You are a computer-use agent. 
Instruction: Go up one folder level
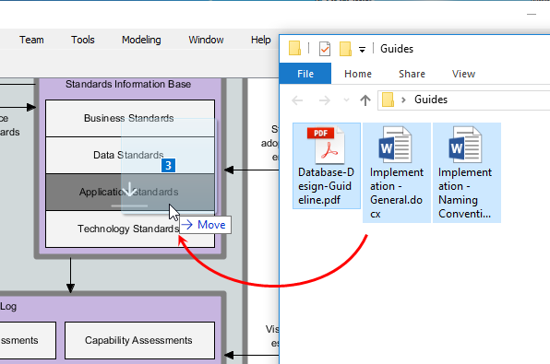365,100
